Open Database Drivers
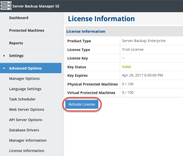This screenshot has height=156, width=183. click(x=24, y=130)
